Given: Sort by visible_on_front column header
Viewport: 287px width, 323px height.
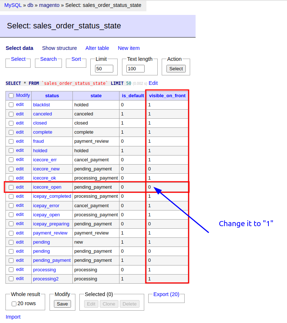Looking at the screenshot, I should click(x=167, y=95).
